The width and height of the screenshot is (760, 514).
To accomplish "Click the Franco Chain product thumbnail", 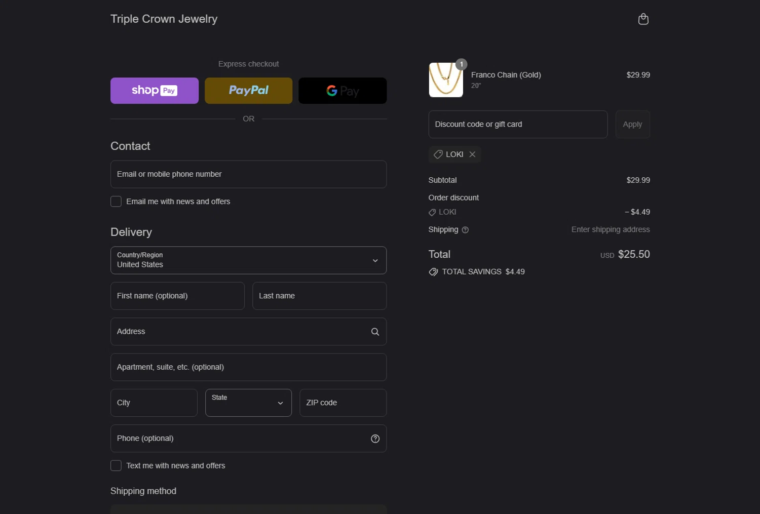I will click(446, 80).
